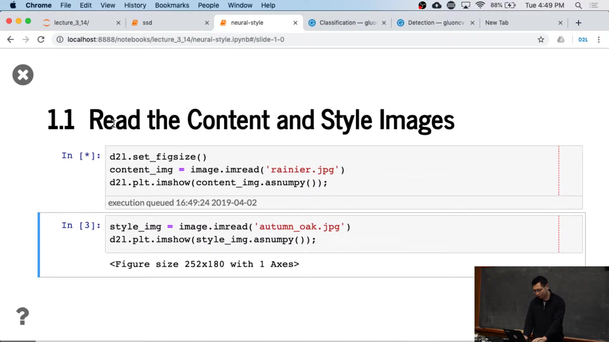Open the Chrome three-dot menu
The image size is (609, 342).
[x=599, y=40]
